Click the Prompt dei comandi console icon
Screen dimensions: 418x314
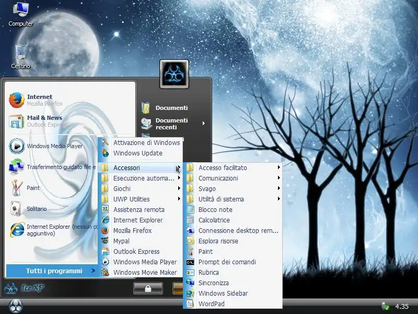pyautogui.click(x=190, y=262)
